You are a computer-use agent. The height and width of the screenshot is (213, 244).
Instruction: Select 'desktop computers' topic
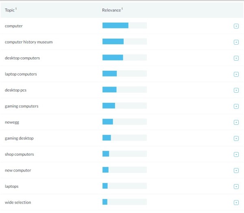click(22, 58)
